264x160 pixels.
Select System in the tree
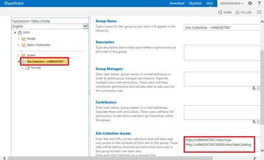click(x=31, y=55)
